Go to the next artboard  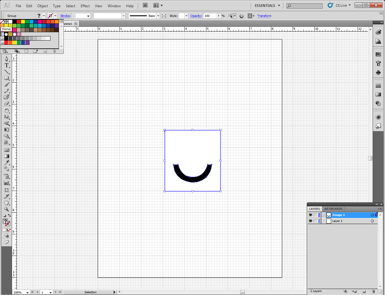[56, 292]
